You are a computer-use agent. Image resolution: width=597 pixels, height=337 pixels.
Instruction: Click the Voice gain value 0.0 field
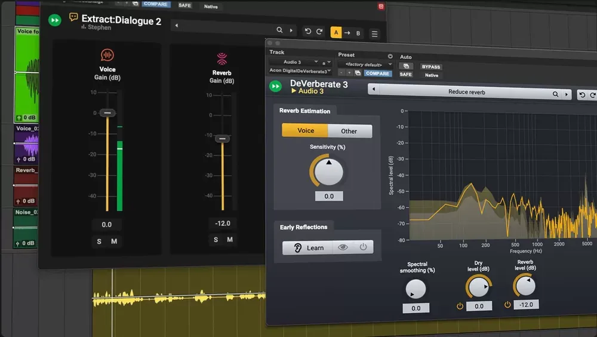point(107,225)
